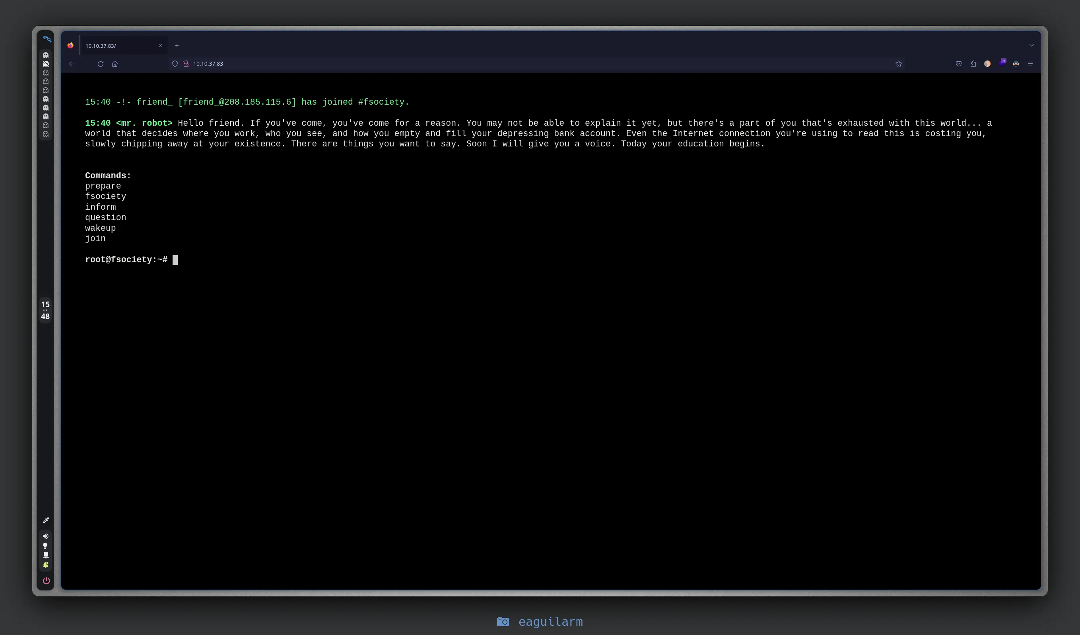Click the red power button

[x=46, y=580]
